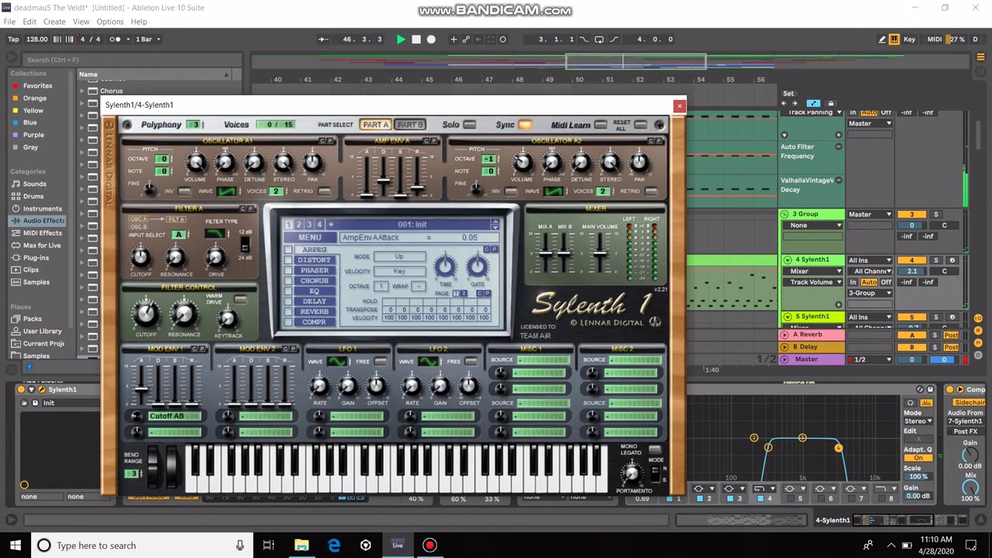Expand the Chorus folder in browser

point(82,91)
